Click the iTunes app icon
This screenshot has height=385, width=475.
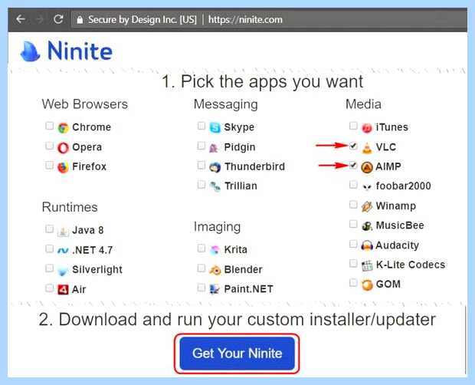[x=367, y=128]
